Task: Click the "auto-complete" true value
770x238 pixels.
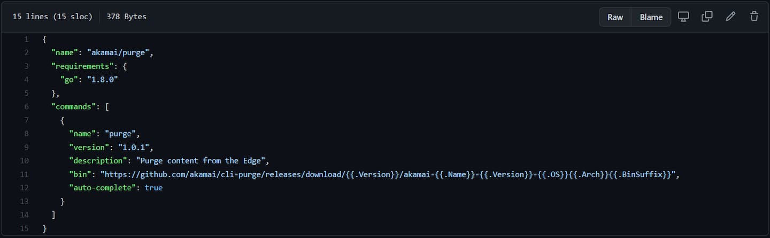Action: tap(153, 188)
